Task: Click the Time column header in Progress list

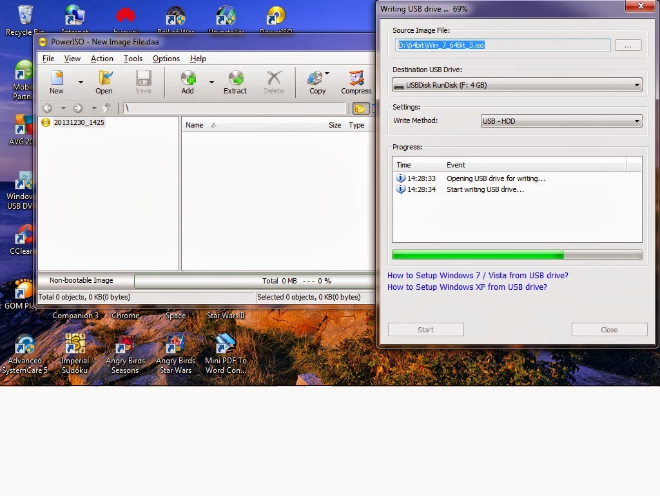Action: pyautogui.click(x=418, y=166)
